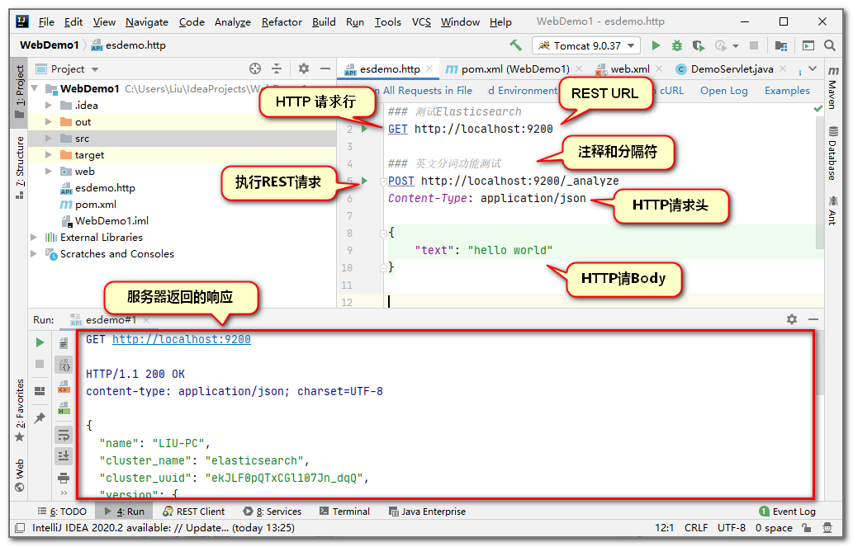
Task: Click UTF-8 encoding in status bar
Action: [x=731, y=527]
